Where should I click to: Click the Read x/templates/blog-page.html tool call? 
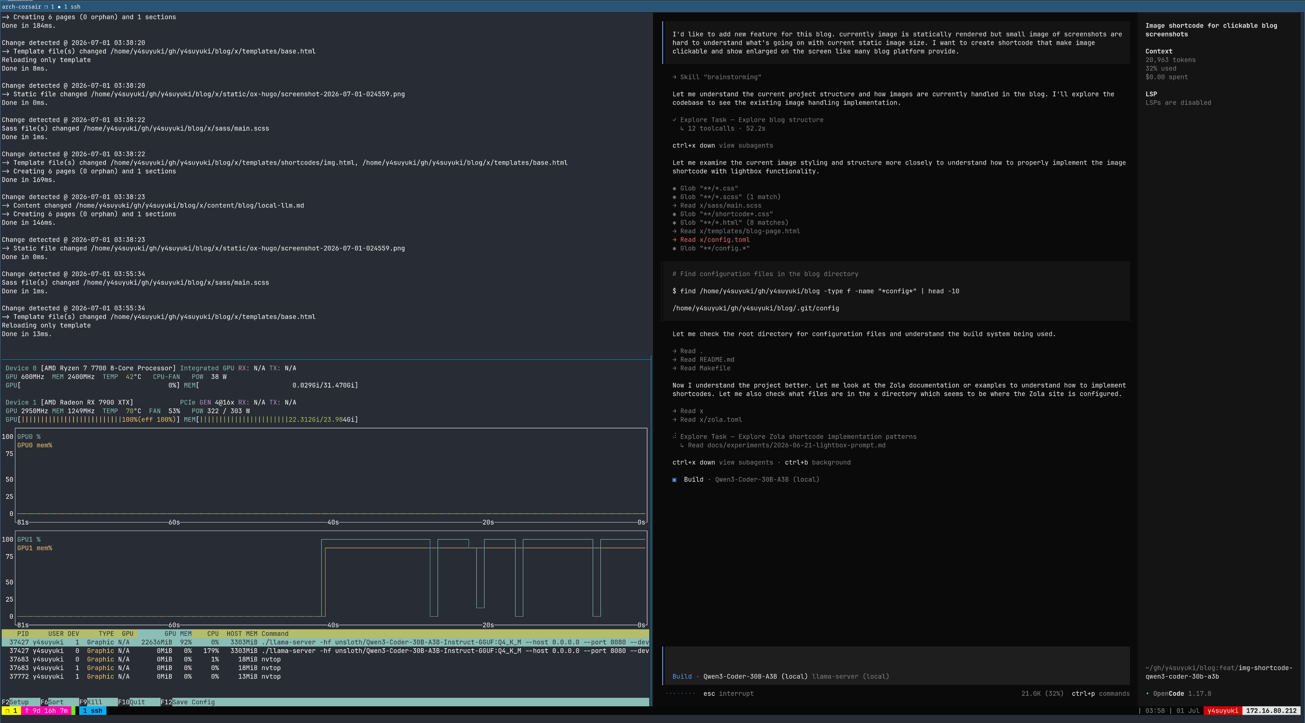[x=736, y=231]
